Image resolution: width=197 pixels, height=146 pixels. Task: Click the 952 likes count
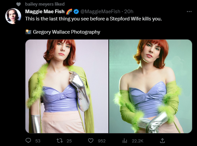pos(102,141)
